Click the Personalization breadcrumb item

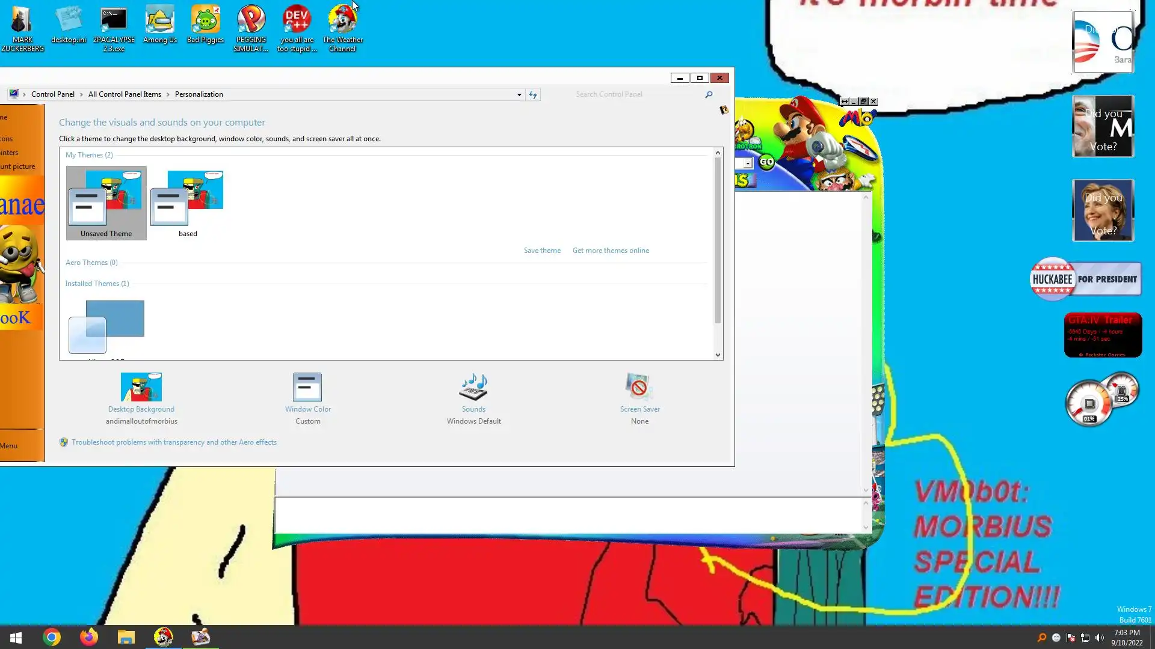click(x=199, y=94)
